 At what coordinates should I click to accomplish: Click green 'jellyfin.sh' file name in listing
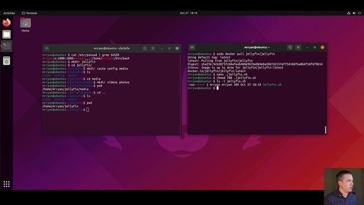coord(272,85)
